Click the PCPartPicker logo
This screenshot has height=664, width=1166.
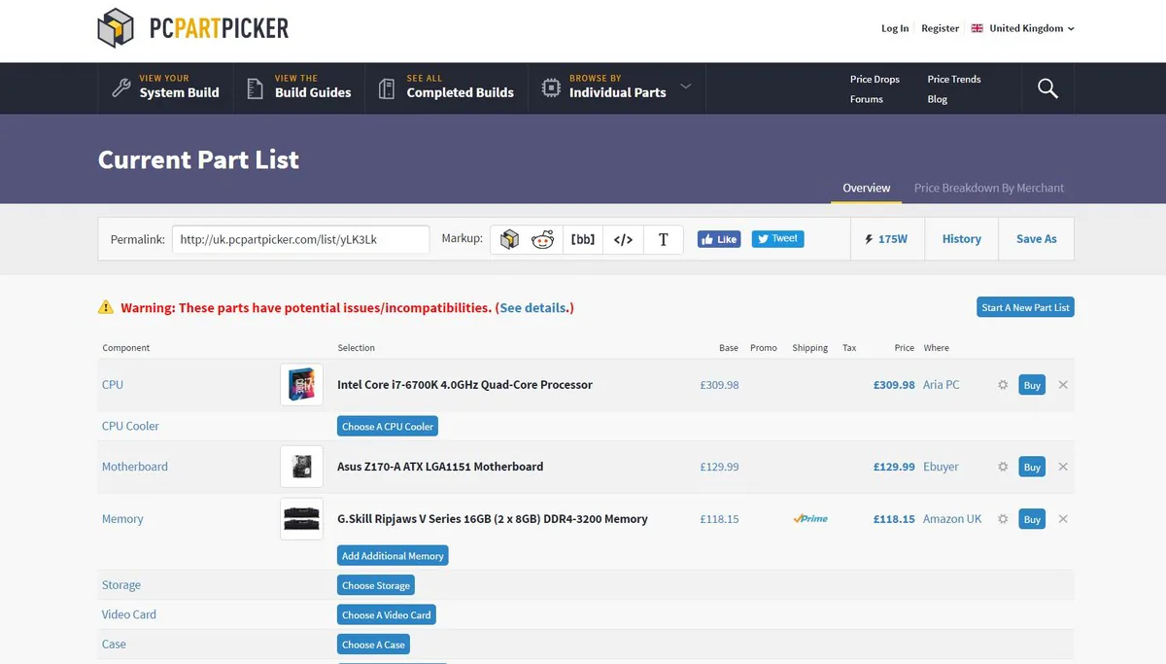click(193, 28)
